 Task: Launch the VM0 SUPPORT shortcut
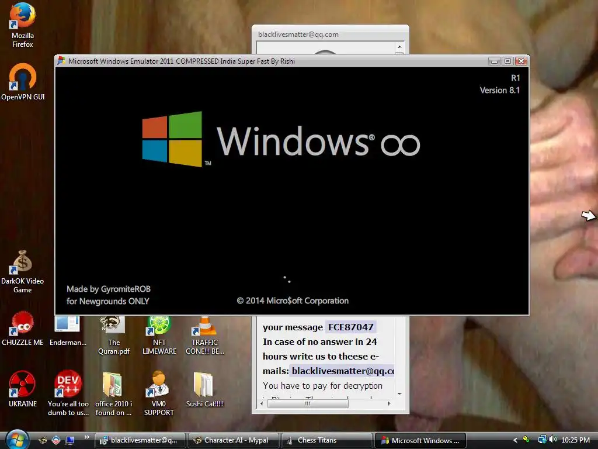(x=159, y=393)
